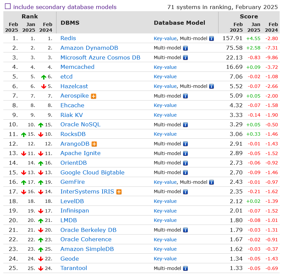
Task: Open the Aerospike link
Action: coord(75,96)
